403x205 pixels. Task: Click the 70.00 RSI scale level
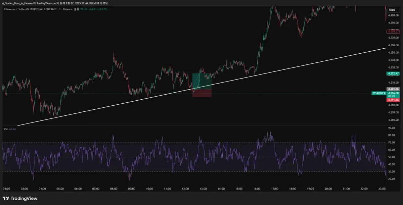tap(392, 143)
